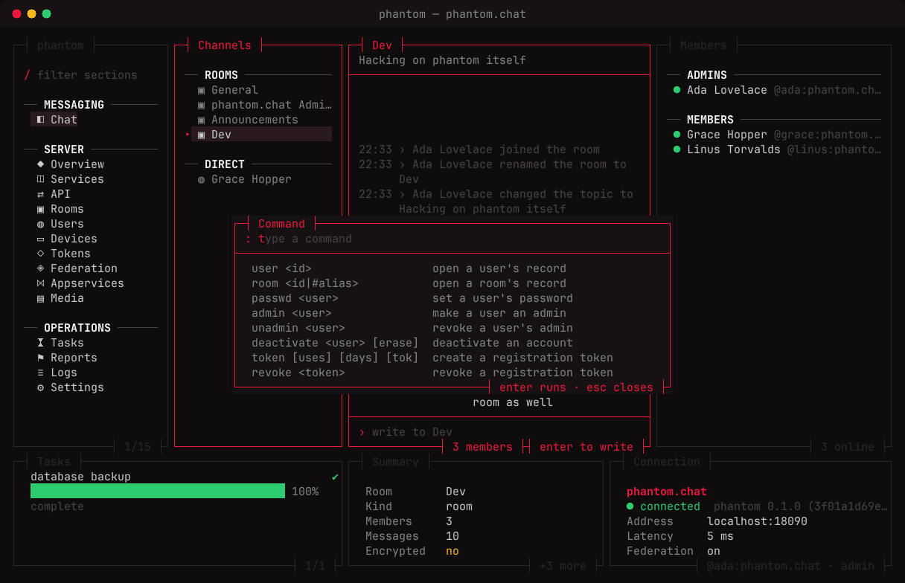Click the DIRECT section header
Viewport: 905px width, 583px height.
tap(225, 164)
